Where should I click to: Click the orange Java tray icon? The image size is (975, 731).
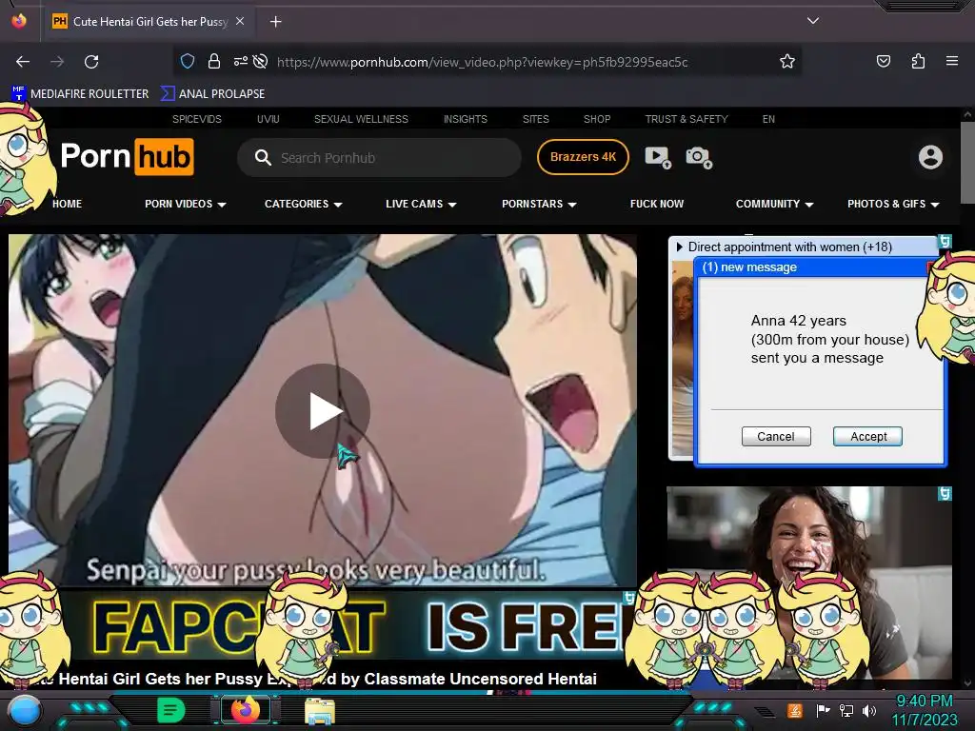click(x=795, y=710)
